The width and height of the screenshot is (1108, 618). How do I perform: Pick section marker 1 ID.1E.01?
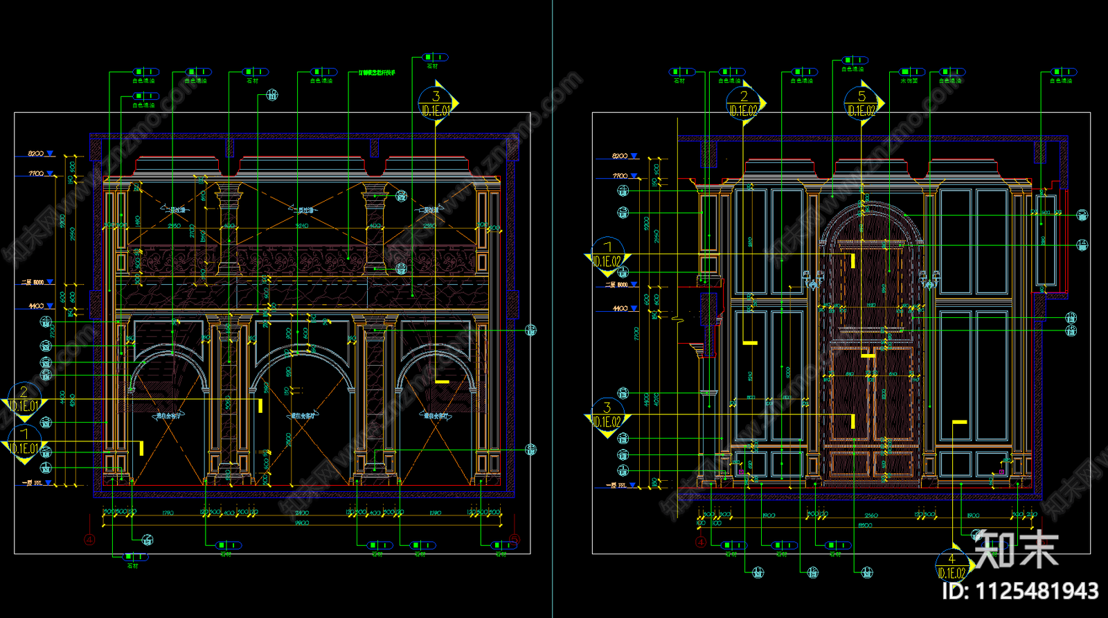[24, 443]
